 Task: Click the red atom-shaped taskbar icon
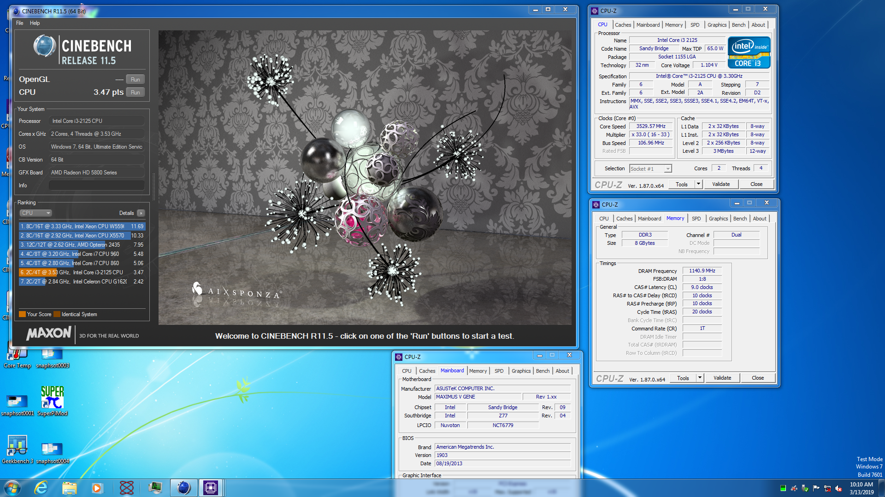tap(126, 488)
